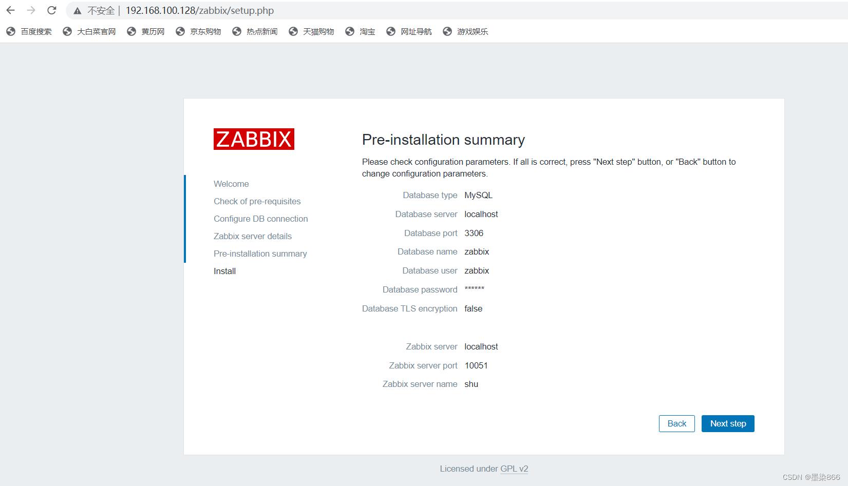
Task: Click the Next step button
Action: [x=728, y=424]
